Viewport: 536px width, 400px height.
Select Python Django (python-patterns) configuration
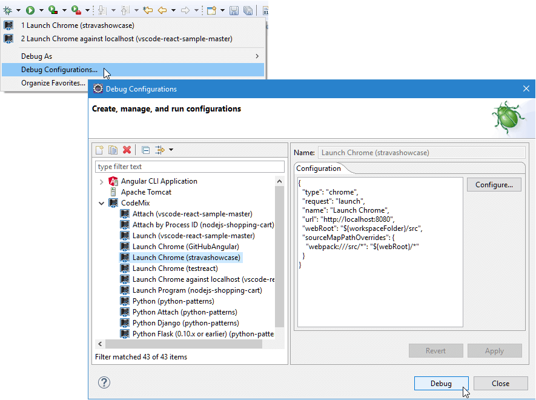[185, 324]
